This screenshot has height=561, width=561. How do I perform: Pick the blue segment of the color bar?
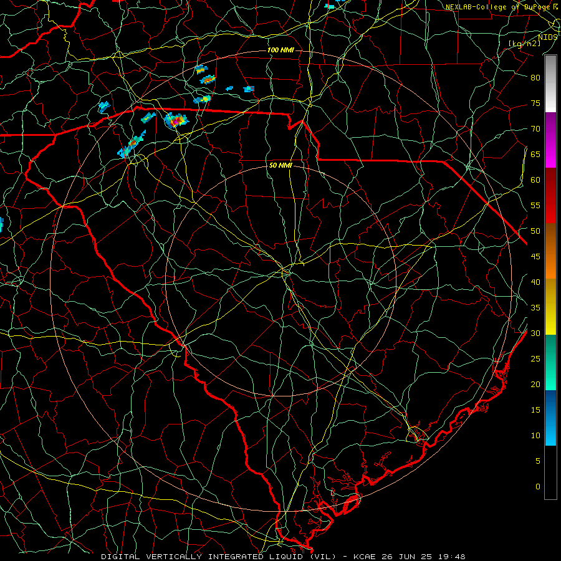[x=550, y=418]
